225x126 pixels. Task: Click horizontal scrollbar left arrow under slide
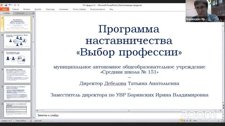pyautogui.click(x=37, y=111)
